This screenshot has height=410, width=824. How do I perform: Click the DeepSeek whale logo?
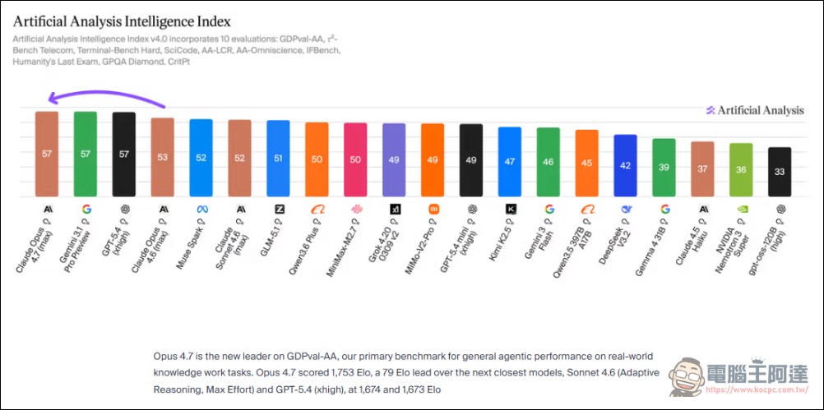click(626, 210)
